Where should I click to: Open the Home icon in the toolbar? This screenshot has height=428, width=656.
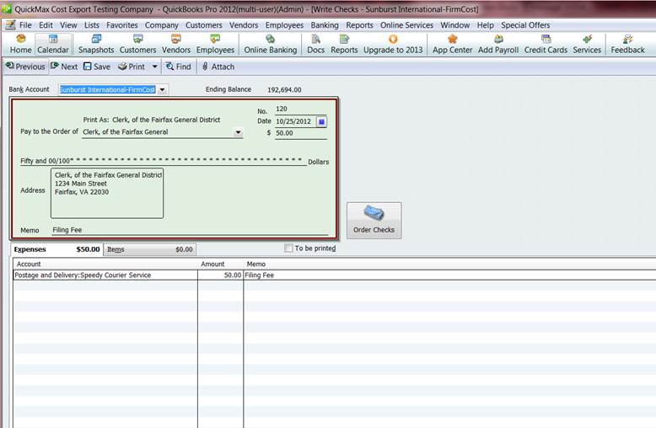(20, 45)
